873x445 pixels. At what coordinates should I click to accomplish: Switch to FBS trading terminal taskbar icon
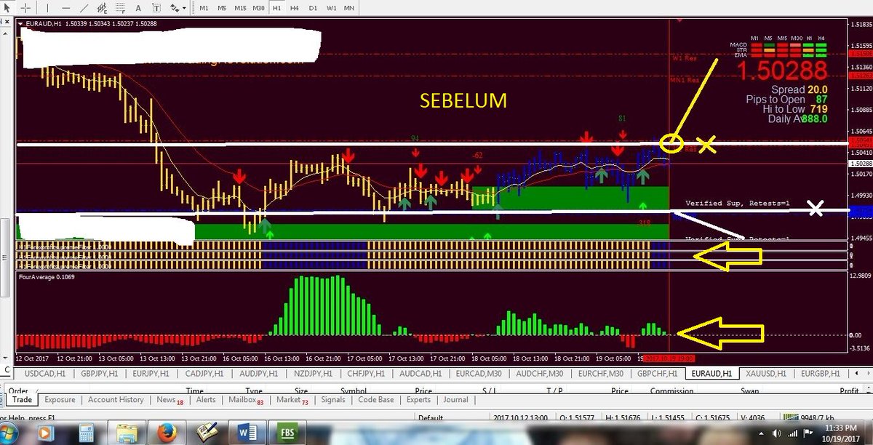point(286,432)
